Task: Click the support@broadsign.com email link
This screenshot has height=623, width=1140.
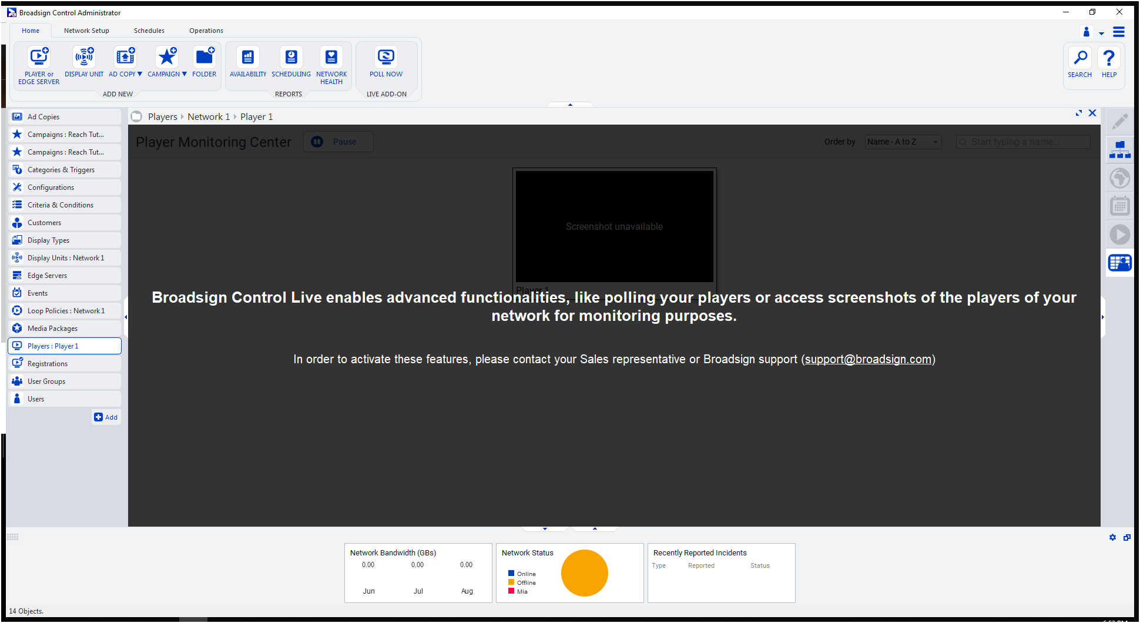Action: tap(868, 359)
